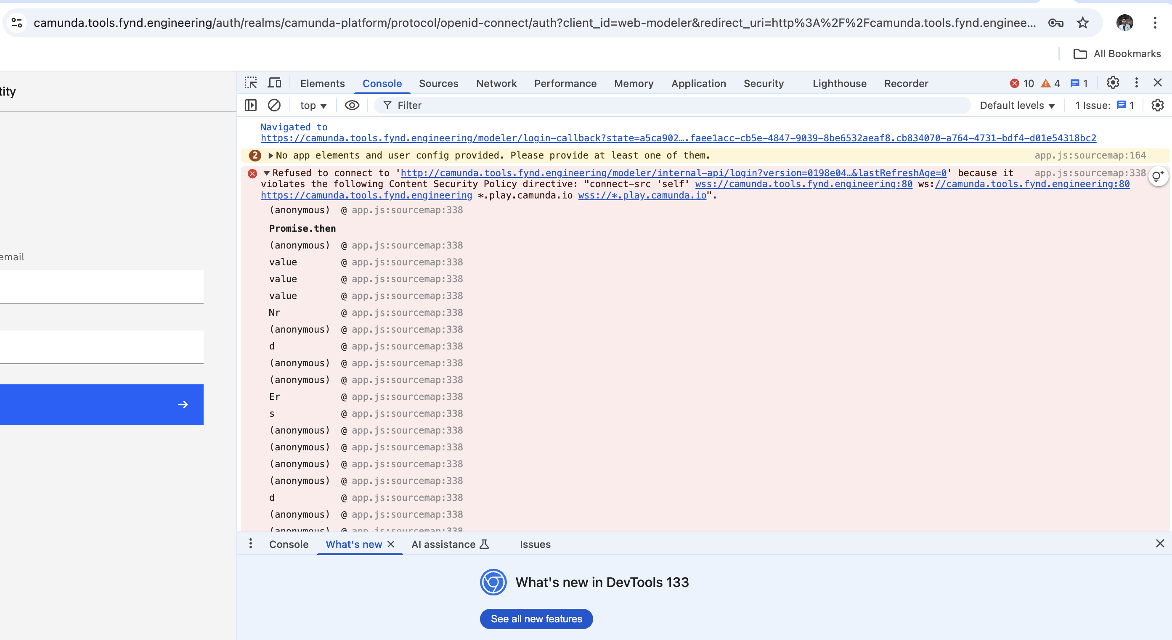Open the console settings gear icon
This screenshot has height=640, width=1172.
tap(1157, 105)
